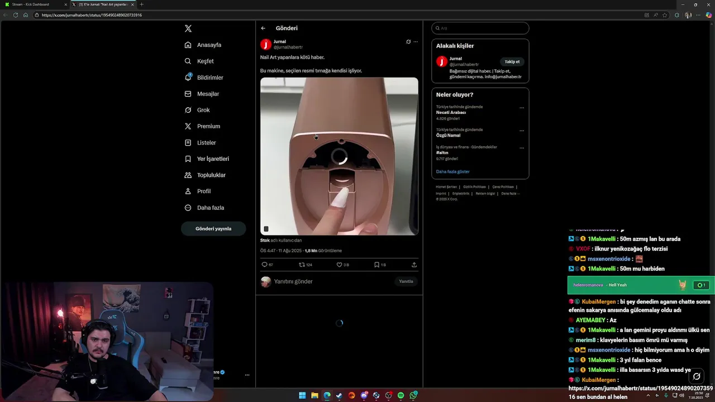Open Hizmet Şartları footer link
The width and height of the screenshot is (715, 402).
click(x=446, y=186)
